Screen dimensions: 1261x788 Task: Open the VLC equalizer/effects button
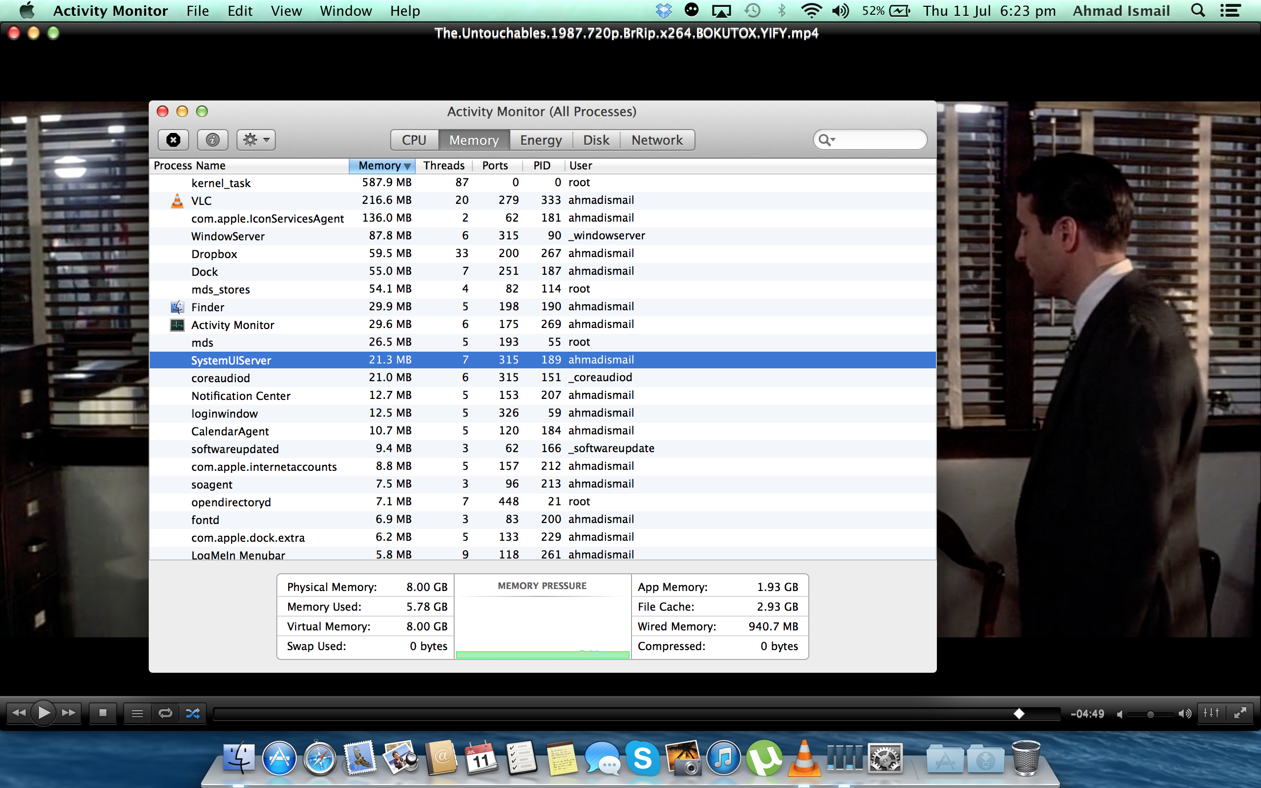click(x=1211, y=713)
